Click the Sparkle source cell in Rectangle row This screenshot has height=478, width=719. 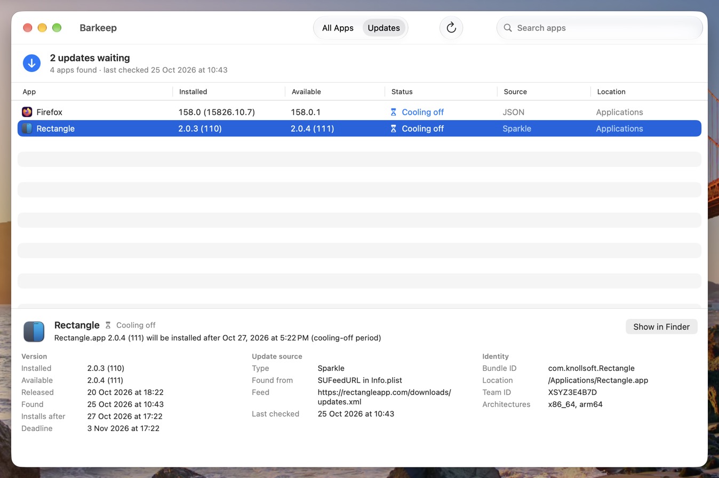point(517,129)
